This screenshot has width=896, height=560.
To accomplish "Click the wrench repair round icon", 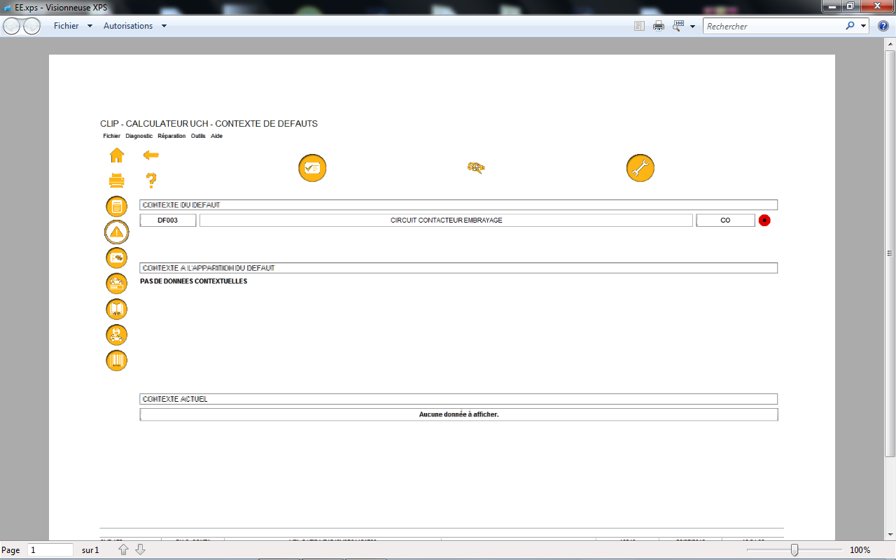I will pos(640,168).
